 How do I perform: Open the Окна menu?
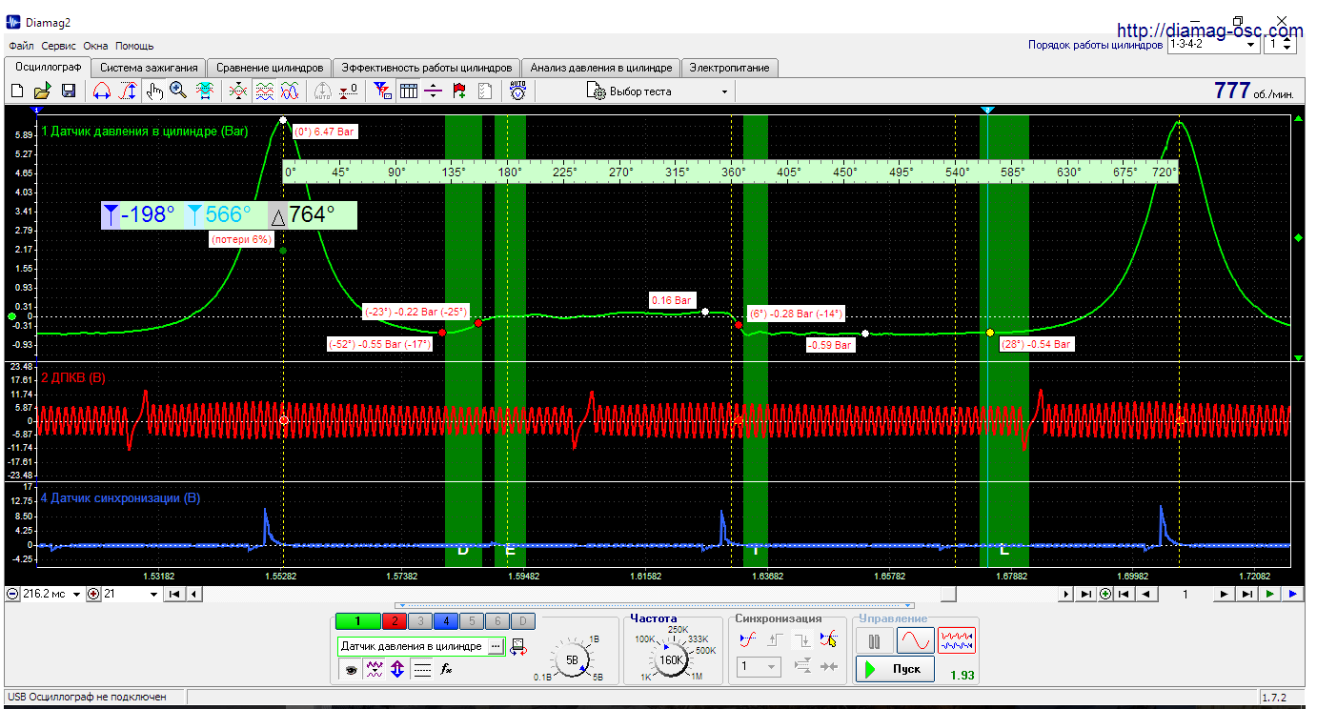95,46
